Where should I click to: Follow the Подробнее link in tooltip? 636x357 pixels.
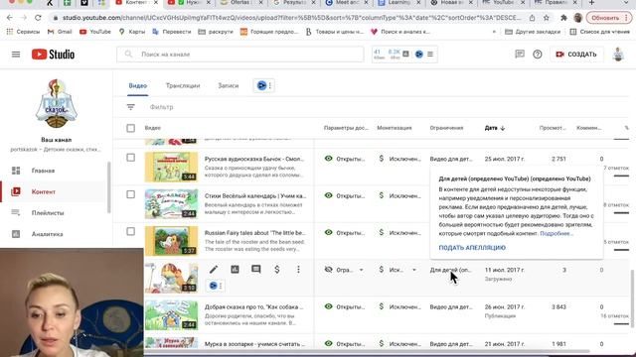(556, 234)
